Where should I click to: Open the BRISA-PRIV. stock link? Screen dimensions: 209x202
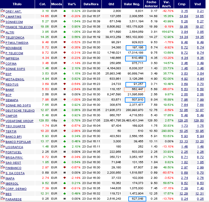click(x=14, y=157)
